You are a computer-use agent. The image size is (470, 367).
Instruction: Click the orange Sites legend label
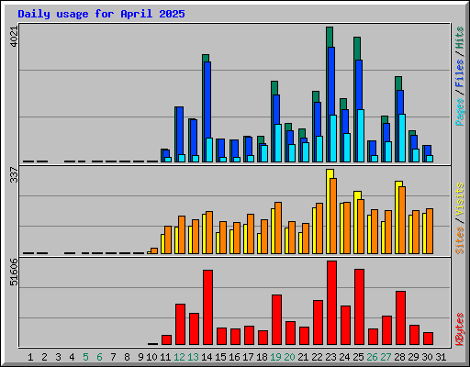(459, 240)
